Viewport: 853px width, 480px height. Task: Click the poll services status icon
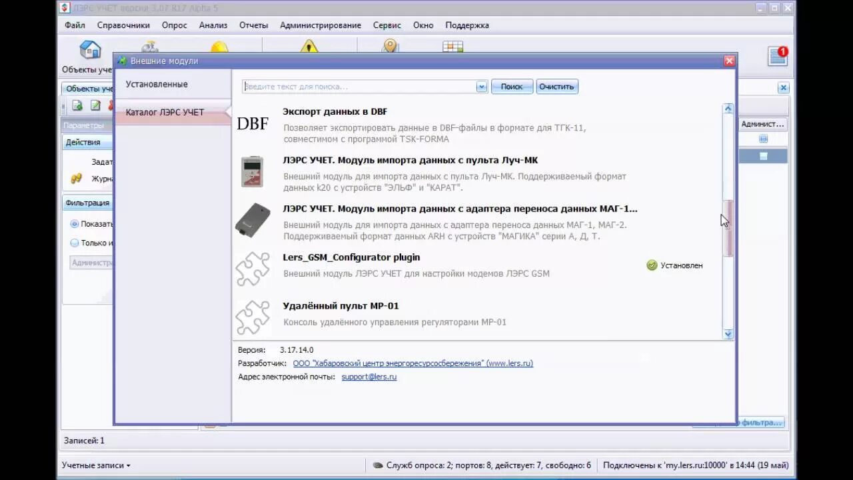tap(378, 465)
